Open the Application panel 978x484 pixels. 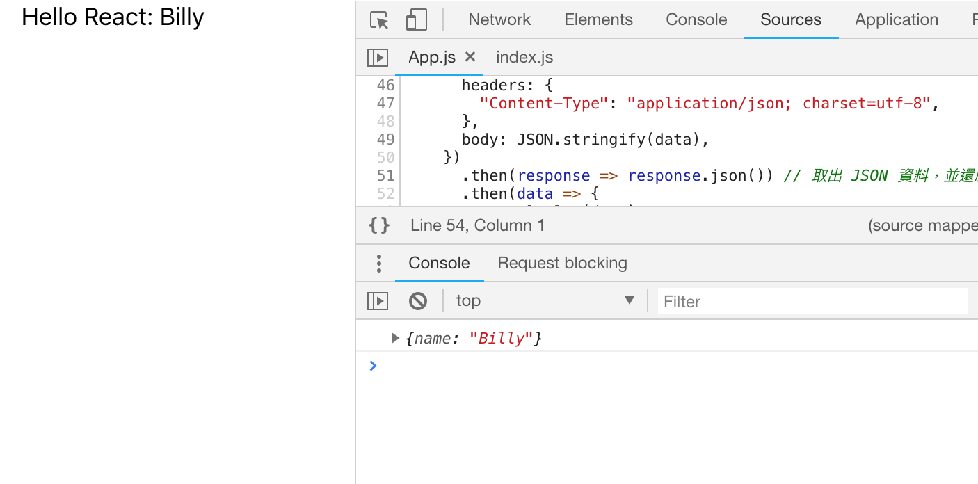[896, 19]
